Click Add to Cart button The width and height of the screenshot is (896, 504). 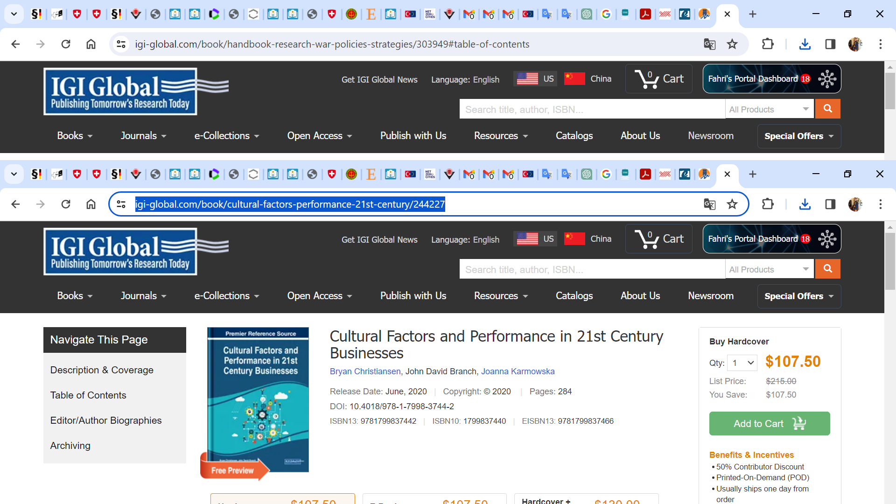click(x=770, y=423)
